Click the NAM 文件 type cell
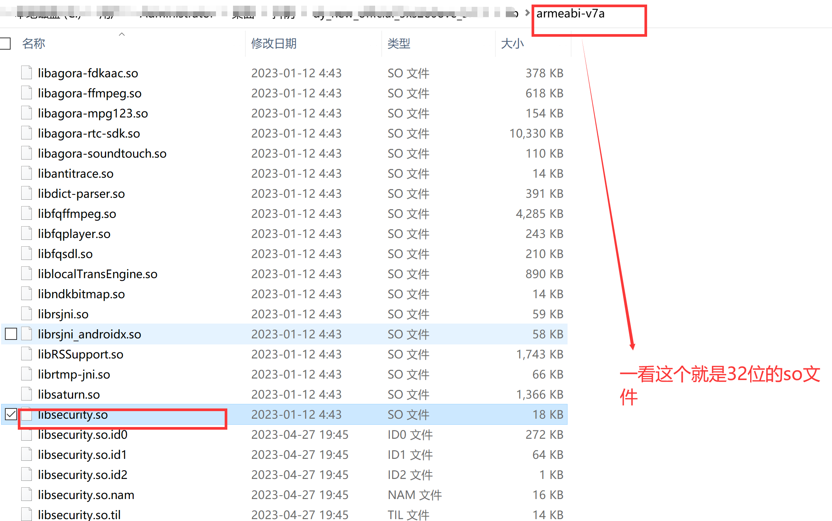Screen dimensions: 832x521 pyautogui.click(x=414, y=494)
